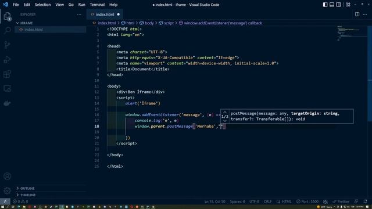Select index.html in Explorer tree

point(51,30)
